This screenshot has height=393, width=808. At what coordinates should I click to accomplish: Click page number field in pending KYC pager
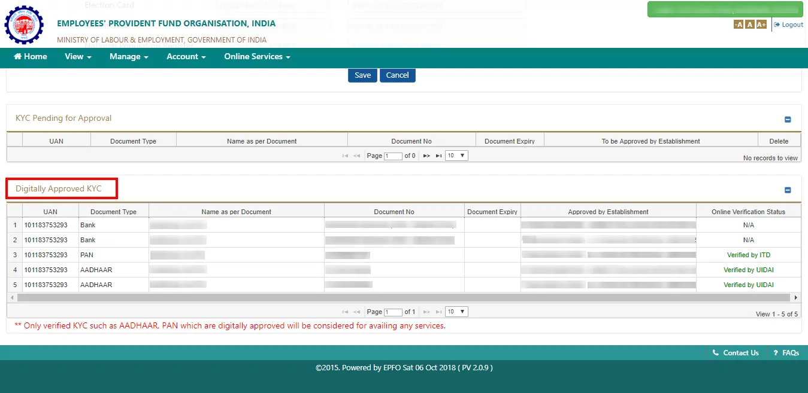394,156
